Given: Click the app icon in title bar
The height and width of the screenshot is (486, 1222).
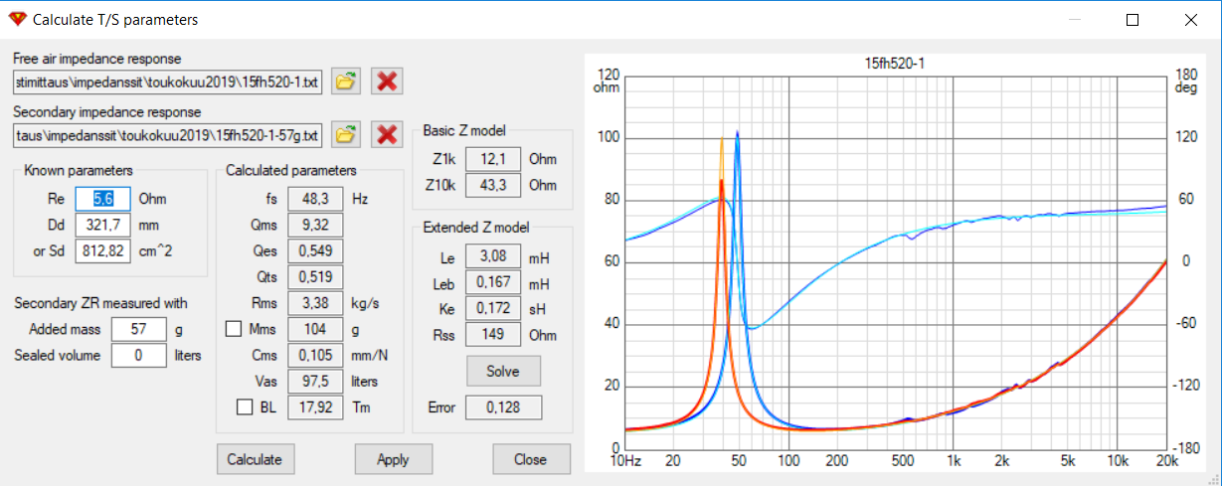Looking at the screenshot, I should click(16, 19).
